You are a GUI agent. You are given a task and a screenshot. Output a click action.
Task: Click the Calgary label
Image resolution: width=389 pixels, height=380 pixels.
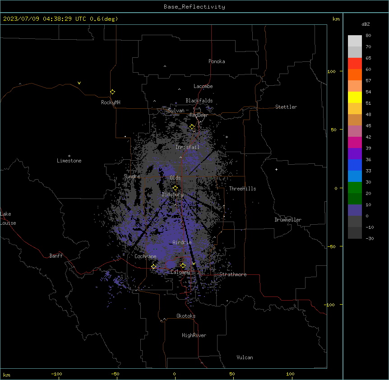click(180, 272)
